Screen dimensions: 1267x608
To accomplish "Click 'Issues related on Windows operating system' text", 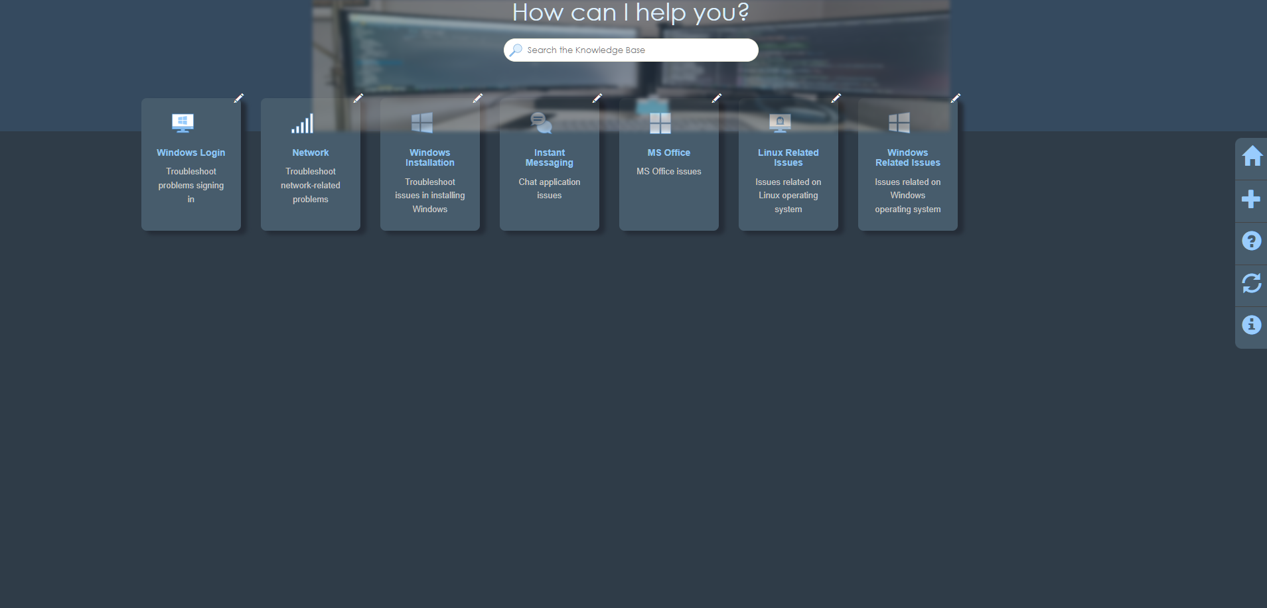I will coord(908,196).
